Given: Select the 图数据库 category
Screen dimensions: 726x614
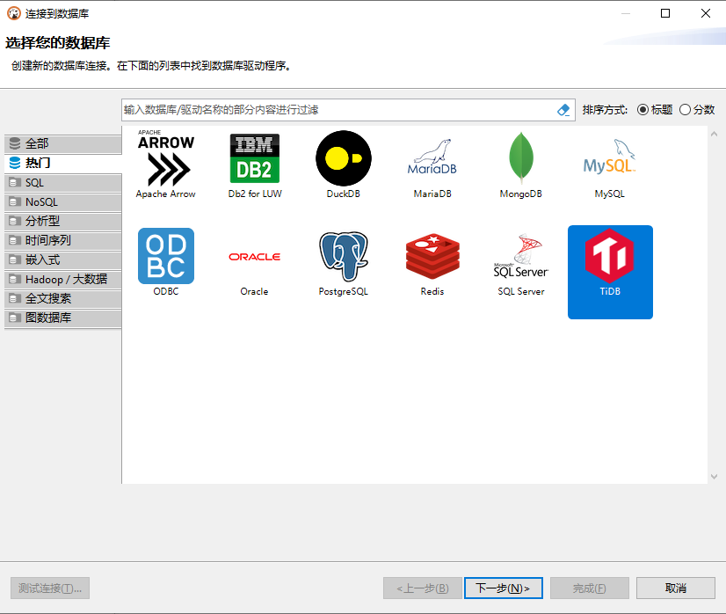Looking at the screenshot, I should pyautogui.click(x=63, y=318).
